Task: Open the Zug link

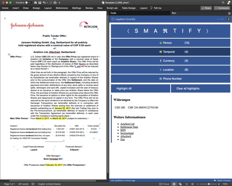Action: tap(122, 139)
